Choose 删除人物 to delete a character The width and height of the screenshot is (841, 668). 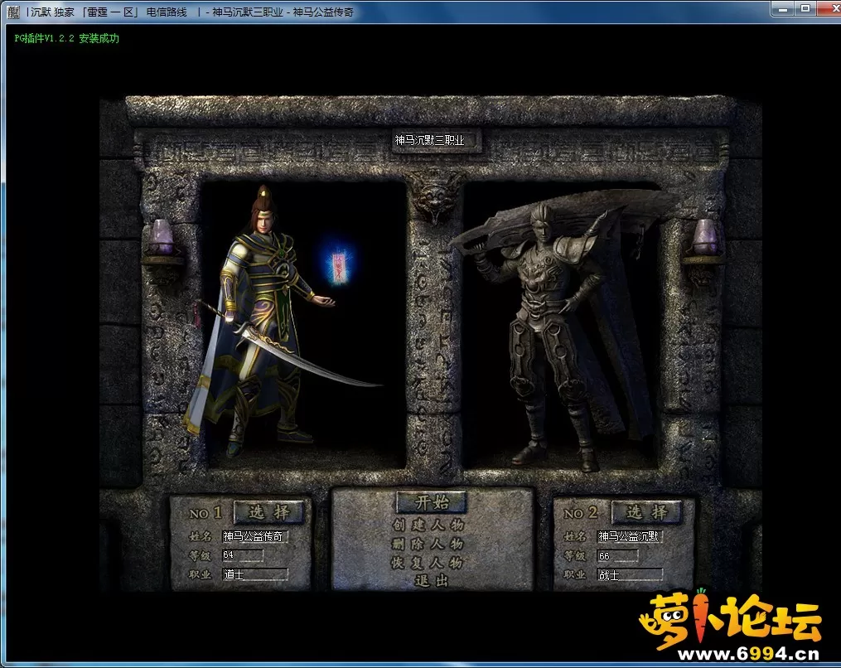[428, 544]
